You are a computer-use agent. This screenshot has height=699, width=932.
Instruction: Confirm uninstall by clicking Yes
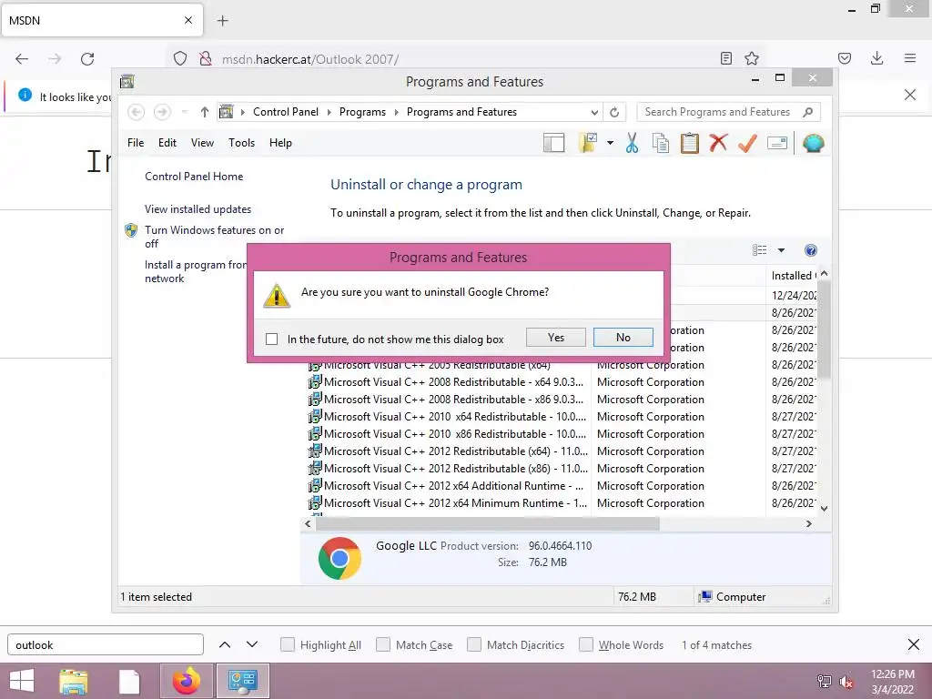click(556, 337)
